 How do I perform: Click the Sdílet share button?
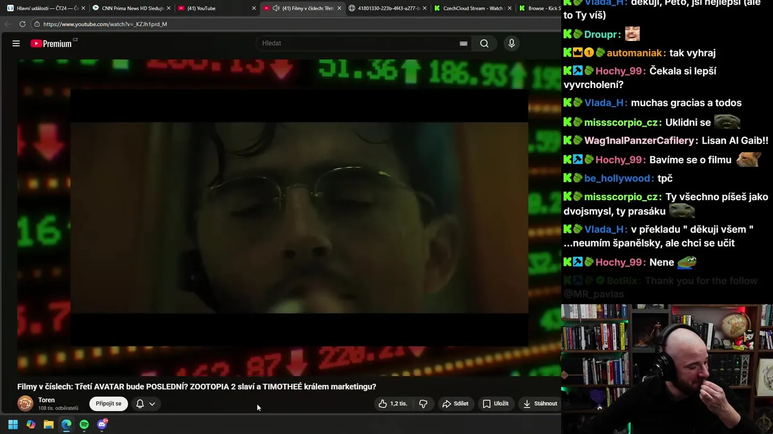pyautogui.click(x=455, y=404)
